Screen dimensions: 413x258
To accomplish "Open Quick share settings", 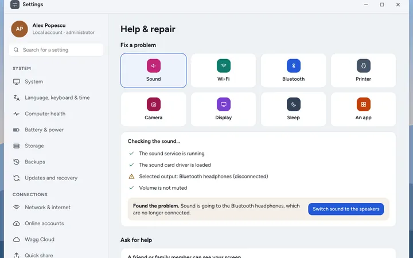I will (56, 255).
